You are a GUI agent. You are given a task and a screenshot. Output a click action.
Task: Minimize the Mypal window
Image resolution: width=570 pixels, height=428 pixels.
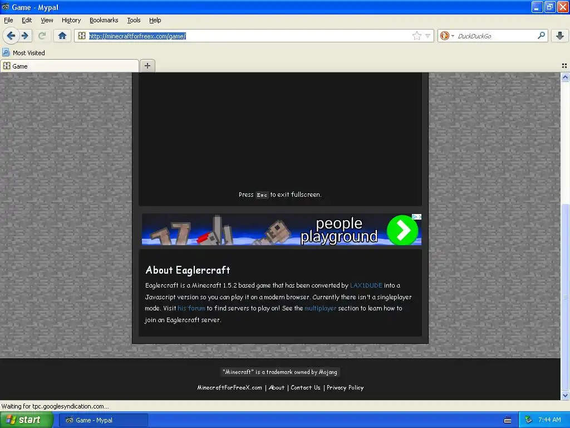tap(537, 7)
